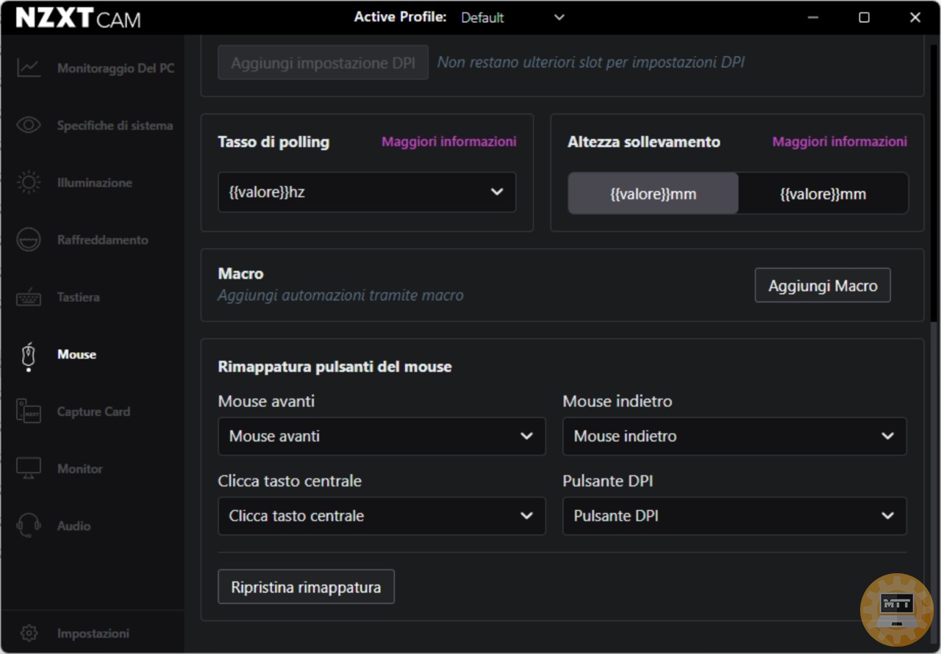Open Maggiori informazioni link for polling rate
The image size is (941, 654).
point(448,142)
